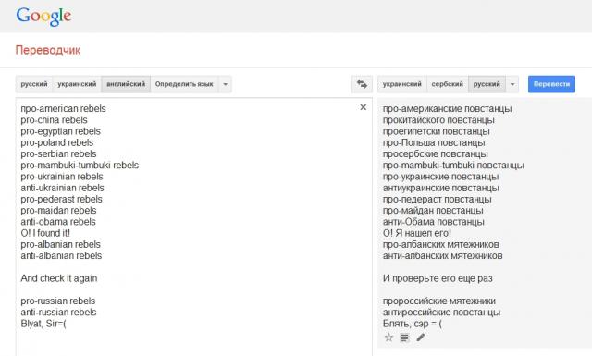Select украинский as source language
This screenshot has height=356, width=592.
[x=77, y=84]
